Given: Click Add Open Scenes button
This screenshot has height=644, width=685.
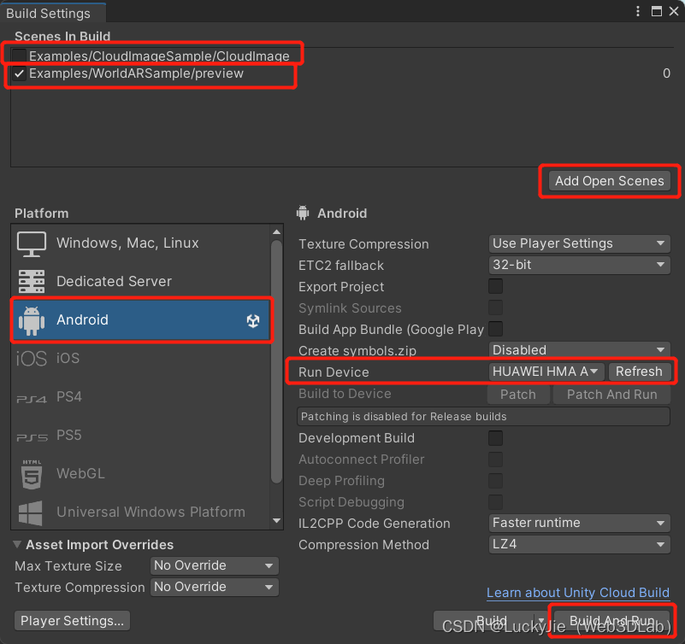Looking at the screenshot, I should (610, 180).
